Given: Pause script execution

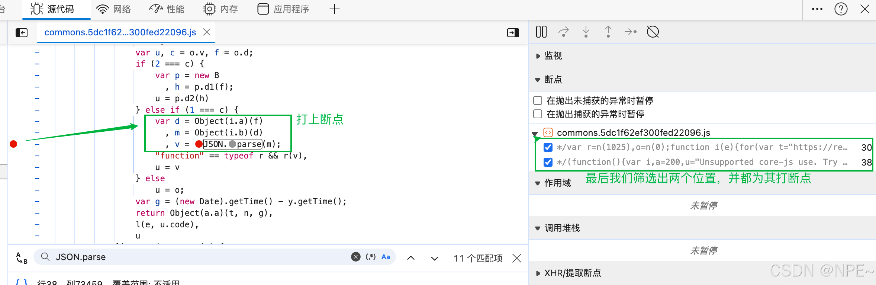Looking at the screenshot, I should (x=541, y=32).
